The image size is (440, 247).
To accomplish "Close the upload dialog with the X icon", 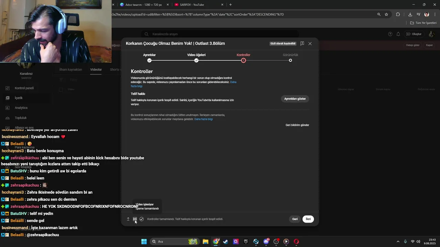I will tap(310, 44).
